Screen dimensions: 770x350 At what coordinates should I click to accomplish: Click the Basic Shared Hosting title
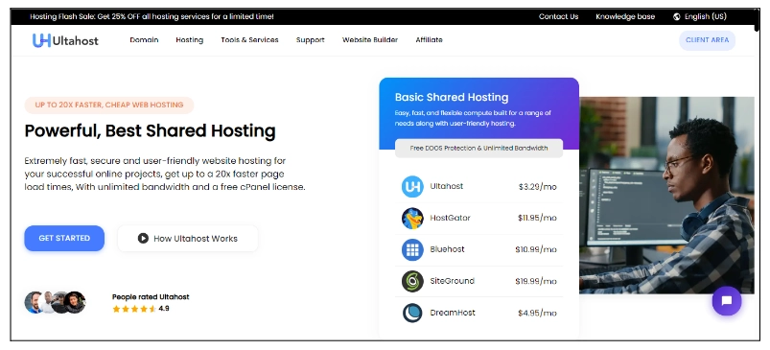452,97
